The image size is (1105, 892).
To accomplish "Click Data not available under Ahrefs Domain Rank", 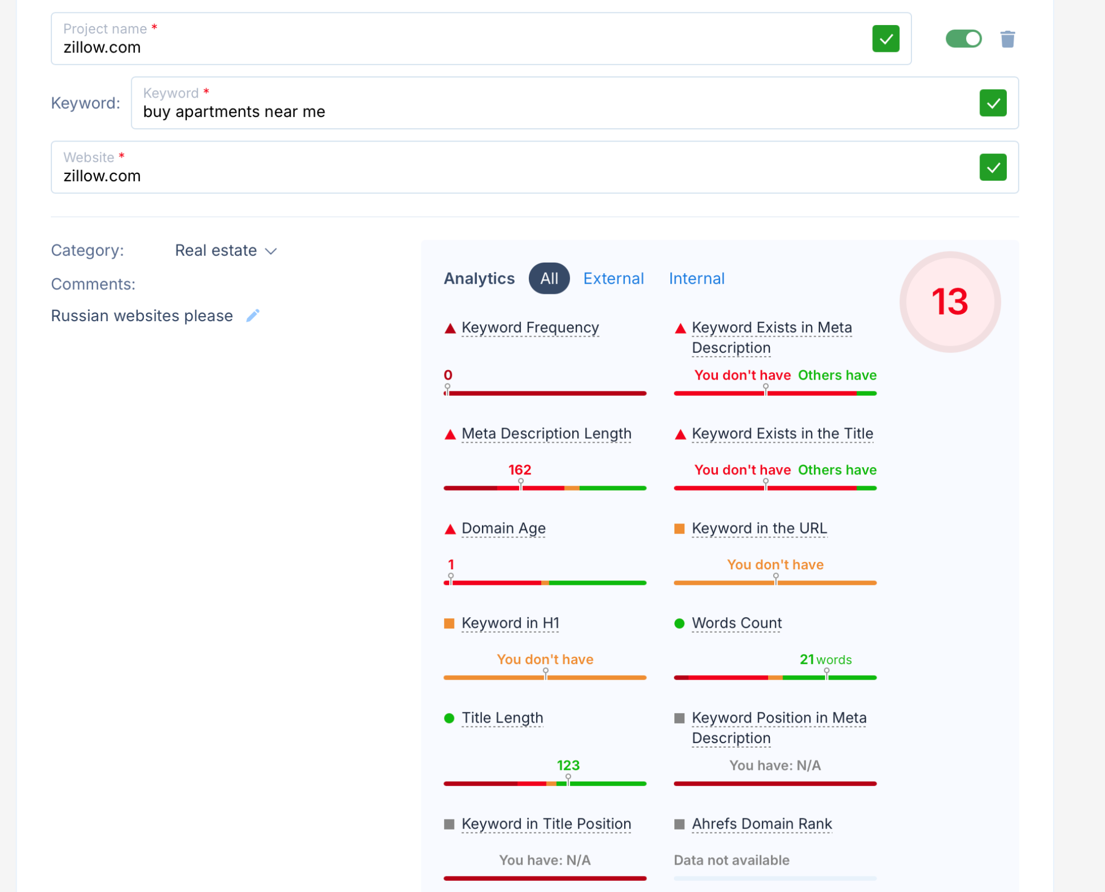I will coord(731,860).
